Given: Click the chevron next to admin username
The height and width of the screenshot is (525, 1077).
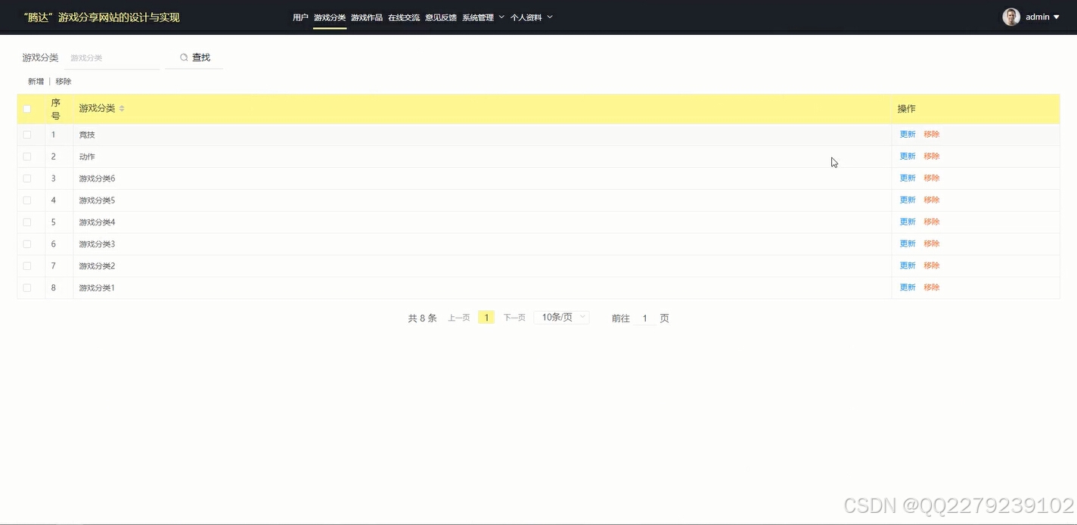Looking at the screenshot, I should coord(1057,16).
